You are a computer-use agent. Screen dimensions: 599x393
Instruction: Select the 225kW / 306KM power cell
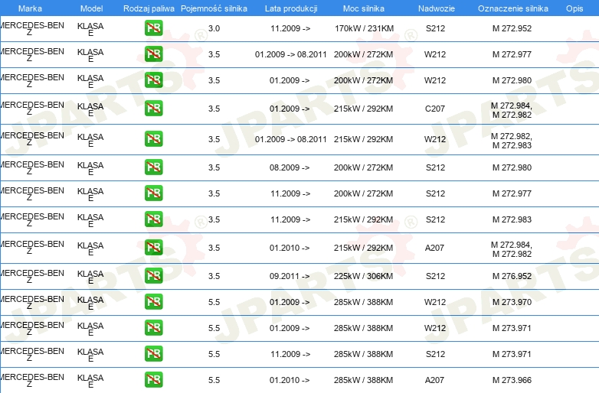coord(363,276)
